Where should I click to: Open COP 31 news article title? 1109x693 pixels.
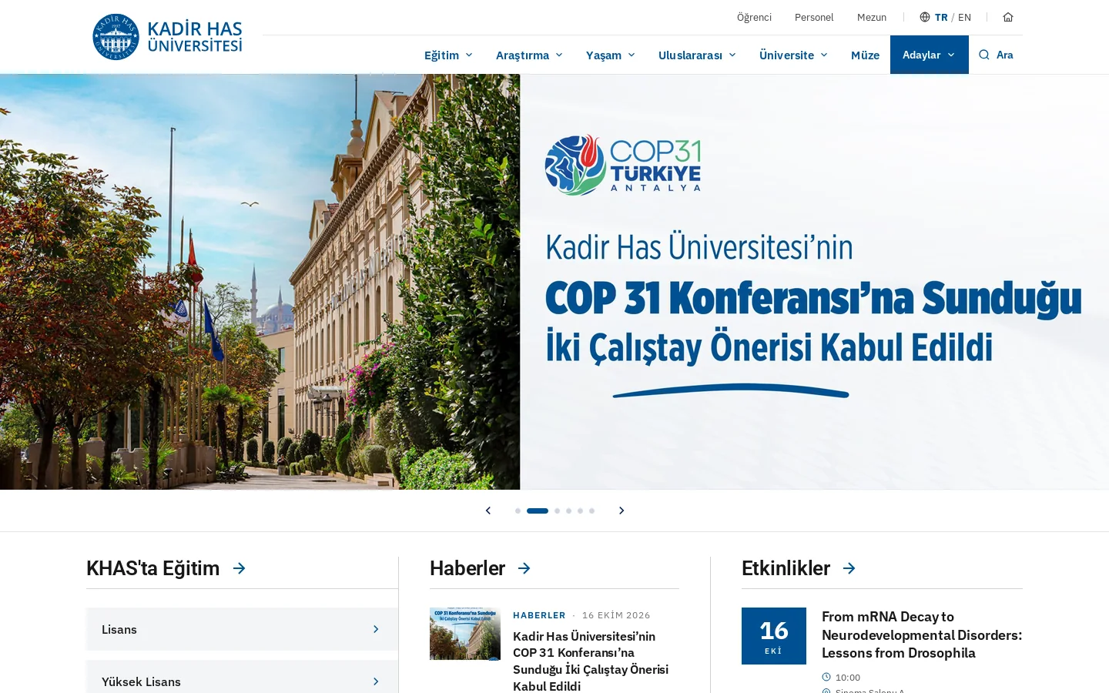tap(591, 661)
